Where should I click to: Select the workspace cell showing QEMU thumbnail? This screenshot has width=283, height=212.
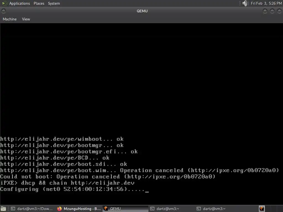click(262, 209)
